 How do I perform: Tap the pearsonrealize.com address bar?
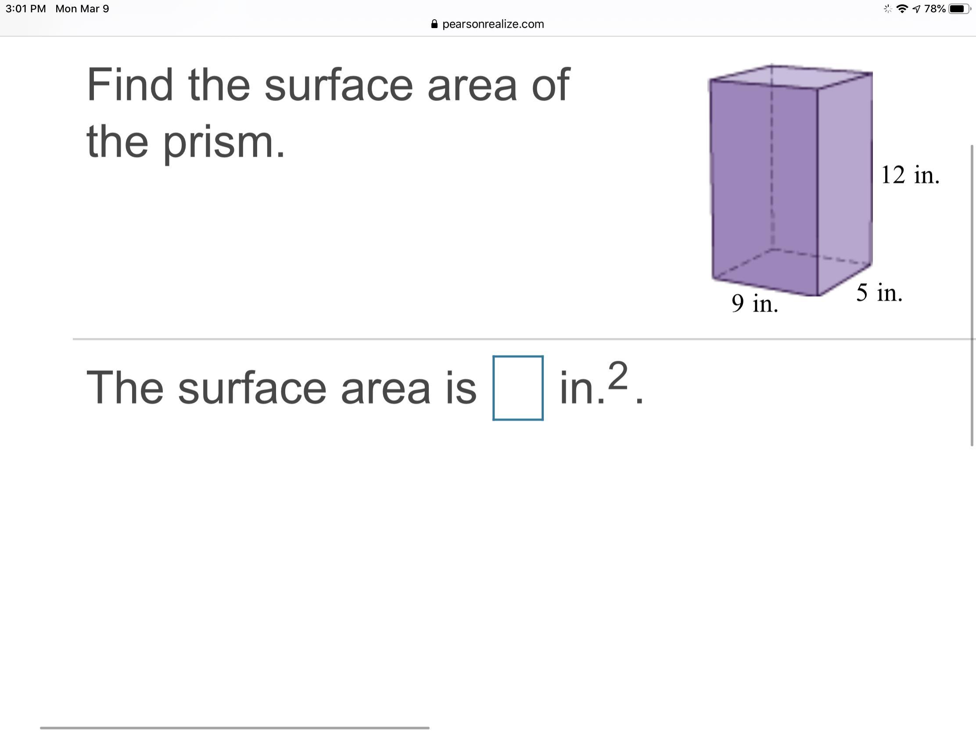(488, 24)
